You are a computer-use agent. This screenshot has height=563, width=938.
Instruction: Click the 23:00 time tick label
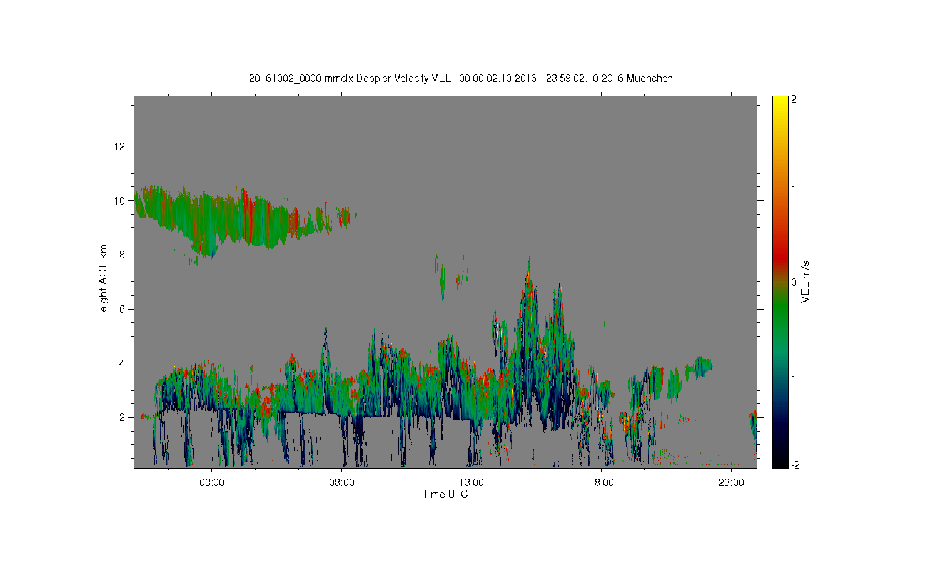coord(731,483)
